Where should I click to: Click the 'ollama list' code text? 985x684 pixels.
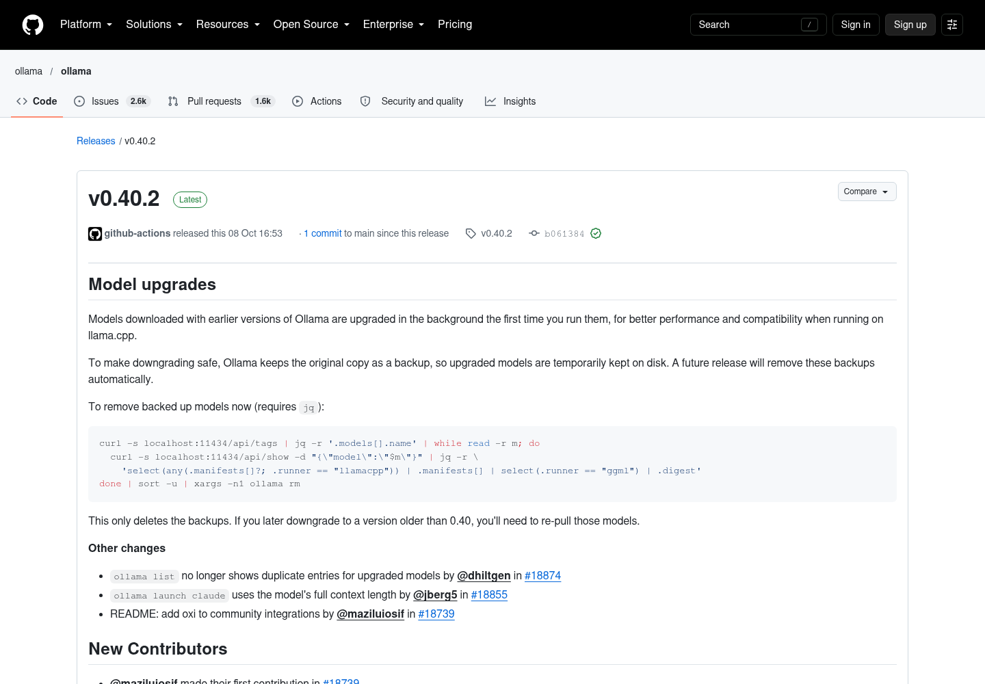coord(144,577)
